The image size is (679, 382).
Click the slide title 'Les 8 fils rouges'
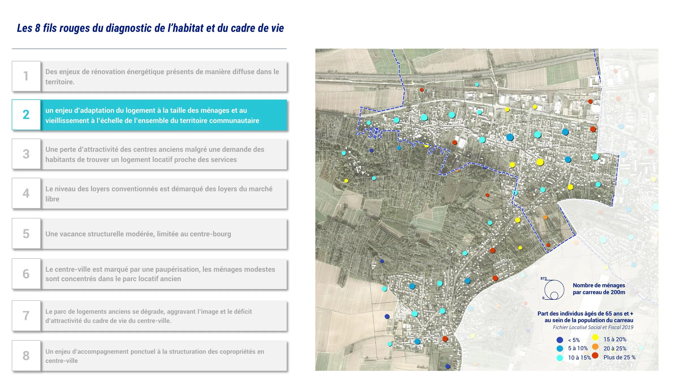click(150, 28)
